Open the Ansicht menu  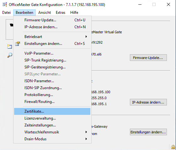[x=45, y=13]
